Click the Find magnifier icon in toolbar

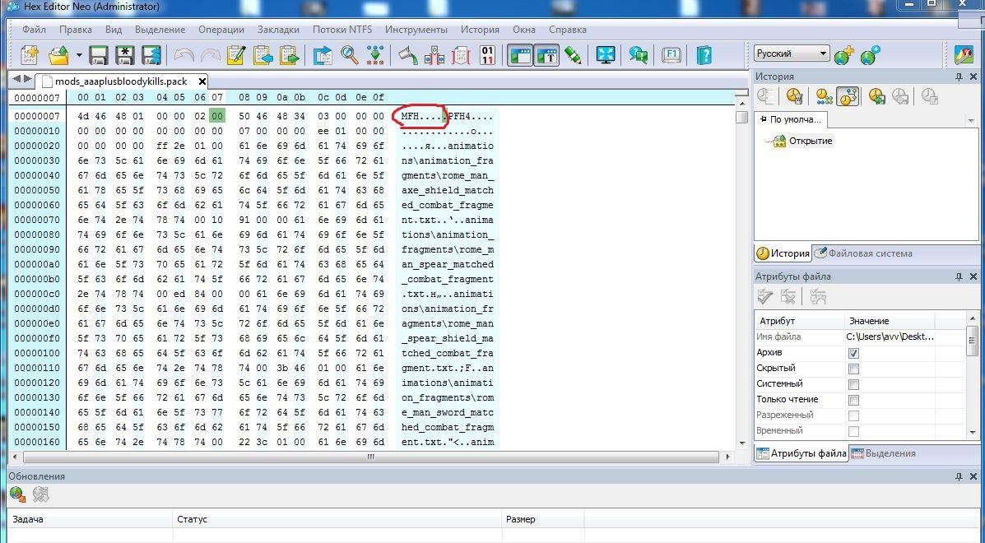(350, 55)
